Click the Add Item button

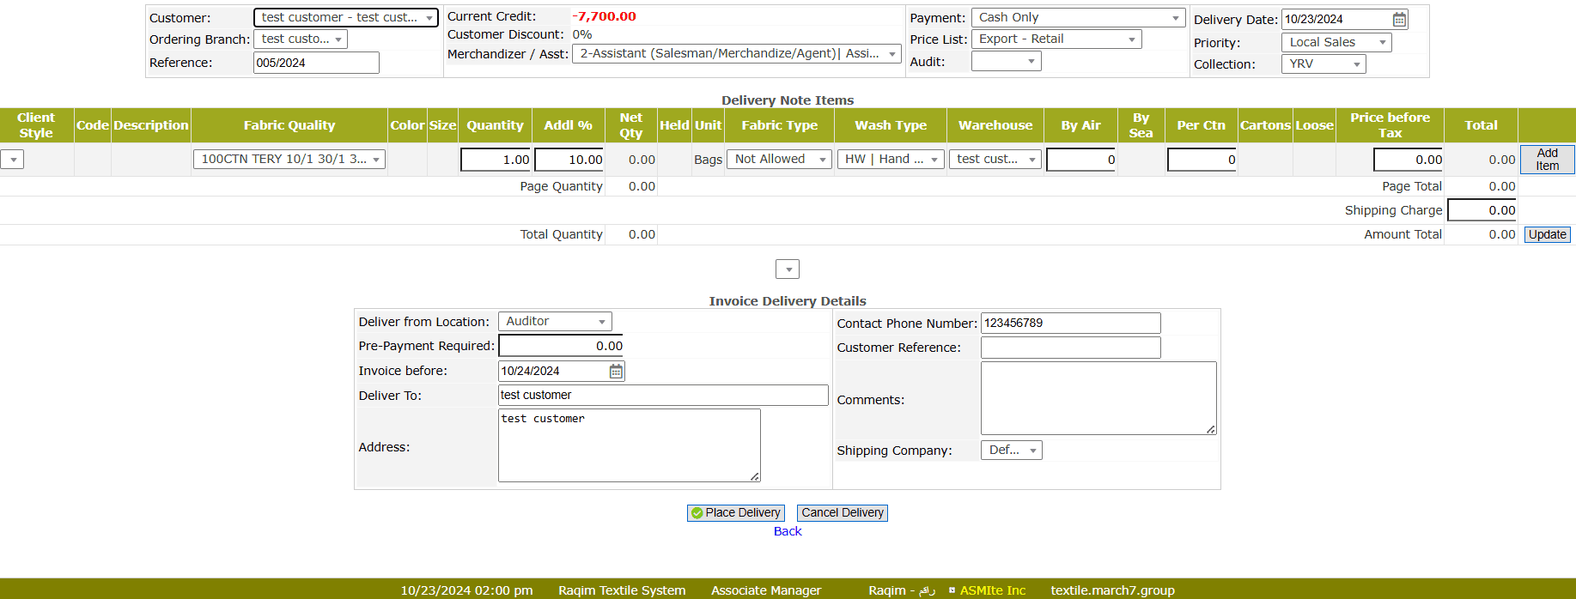point(1547,160)
